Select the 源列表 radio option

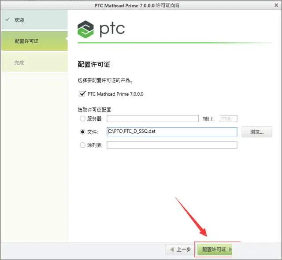click(82, 145)
